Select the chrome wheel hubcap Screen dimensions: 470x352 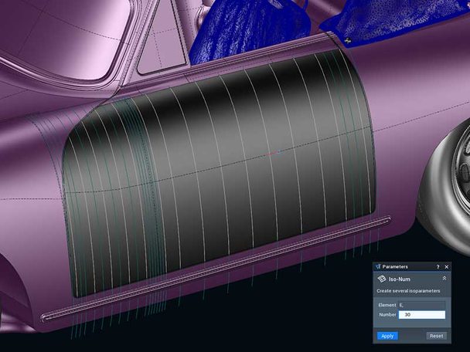[x=461, y=171]
